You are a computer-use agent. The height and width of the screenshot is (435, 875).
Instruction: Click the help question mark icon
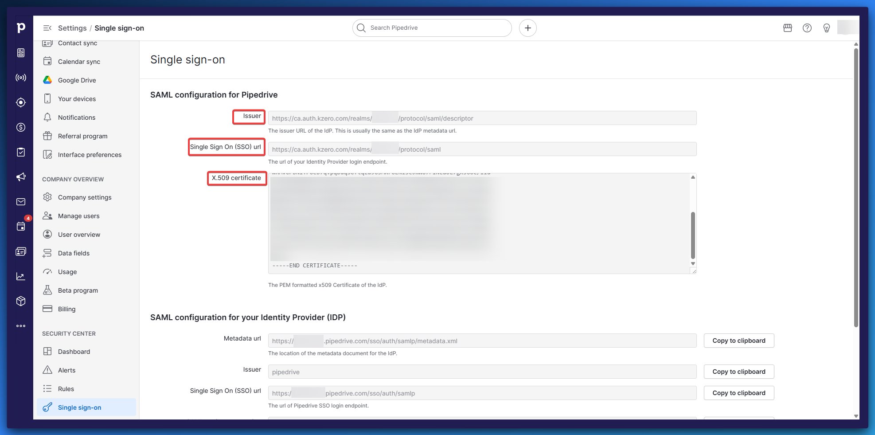(x=807, y=28)
